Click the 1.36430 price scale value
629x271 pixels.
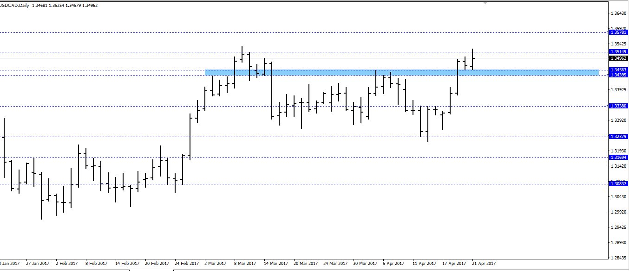pyautogui.click(x=619, y=13)
